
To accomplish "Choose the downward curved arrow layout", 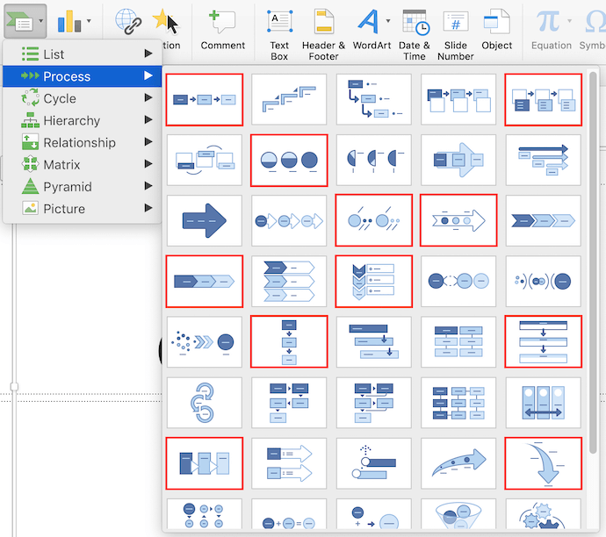I will click(x=543, y=462).
